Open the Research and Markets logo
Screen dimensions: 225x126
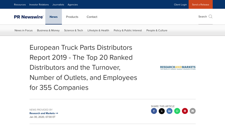click(178, 67)
